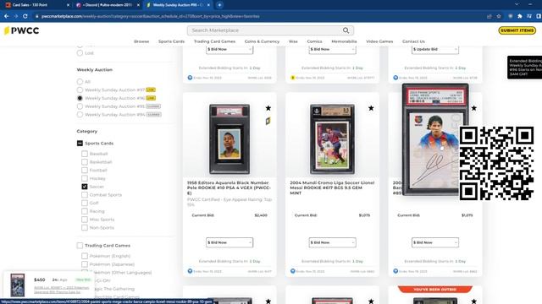Open the recent bid item link in popup

(62, 290)
